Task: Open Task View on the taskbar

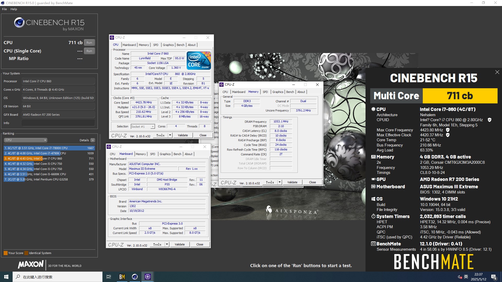Action: coord(109,277)
